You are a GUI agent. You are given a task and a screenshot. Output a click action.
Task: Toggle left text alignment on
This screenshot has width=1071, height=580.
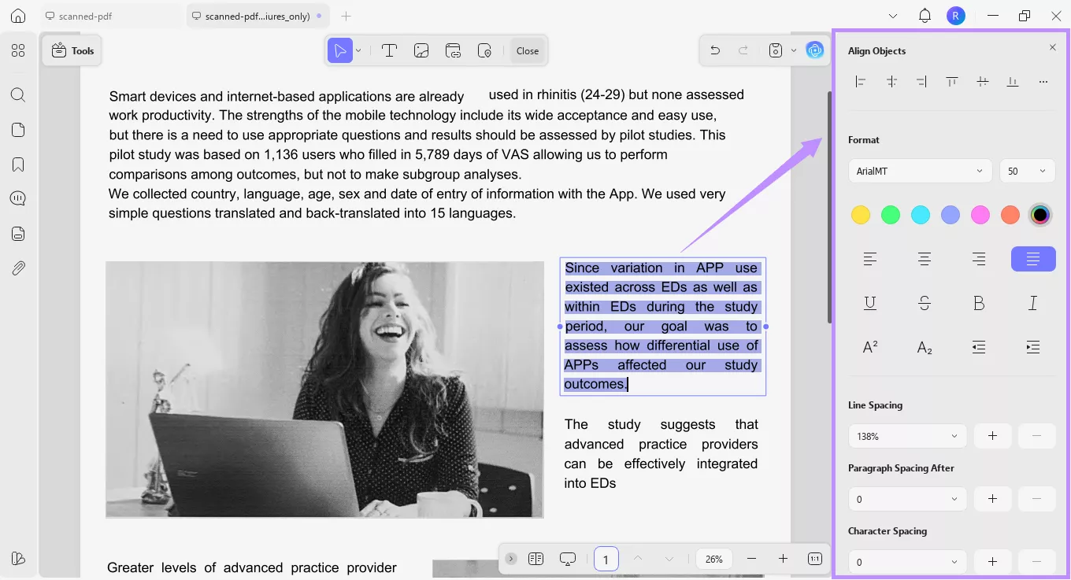point(869,258)
